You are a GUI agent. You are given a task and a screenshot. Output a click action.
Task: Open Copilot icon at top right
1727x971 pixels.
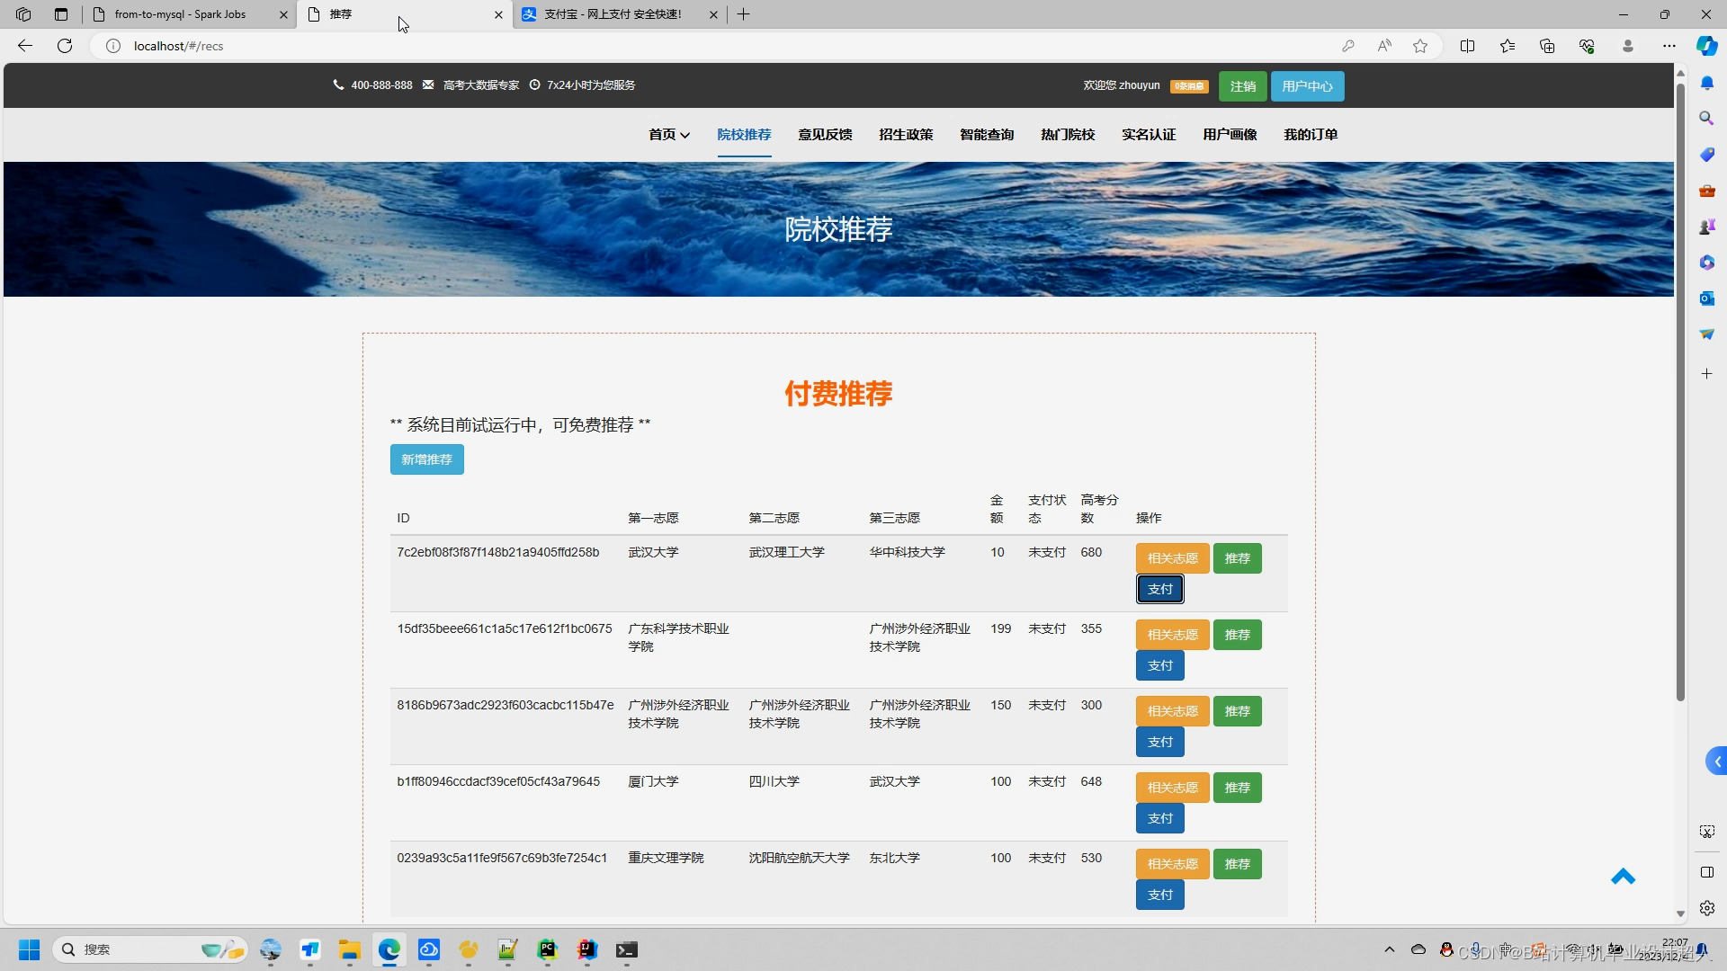pyautogui.click(x=1706, y=46)
